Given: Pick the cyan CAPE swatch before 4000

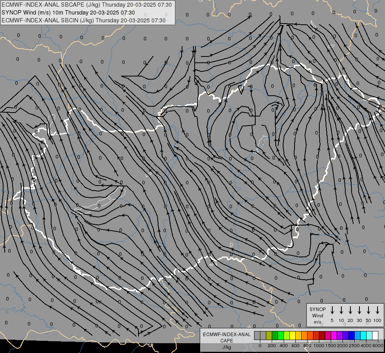Looking at the screenshot, I should click(x=363, y=335).
